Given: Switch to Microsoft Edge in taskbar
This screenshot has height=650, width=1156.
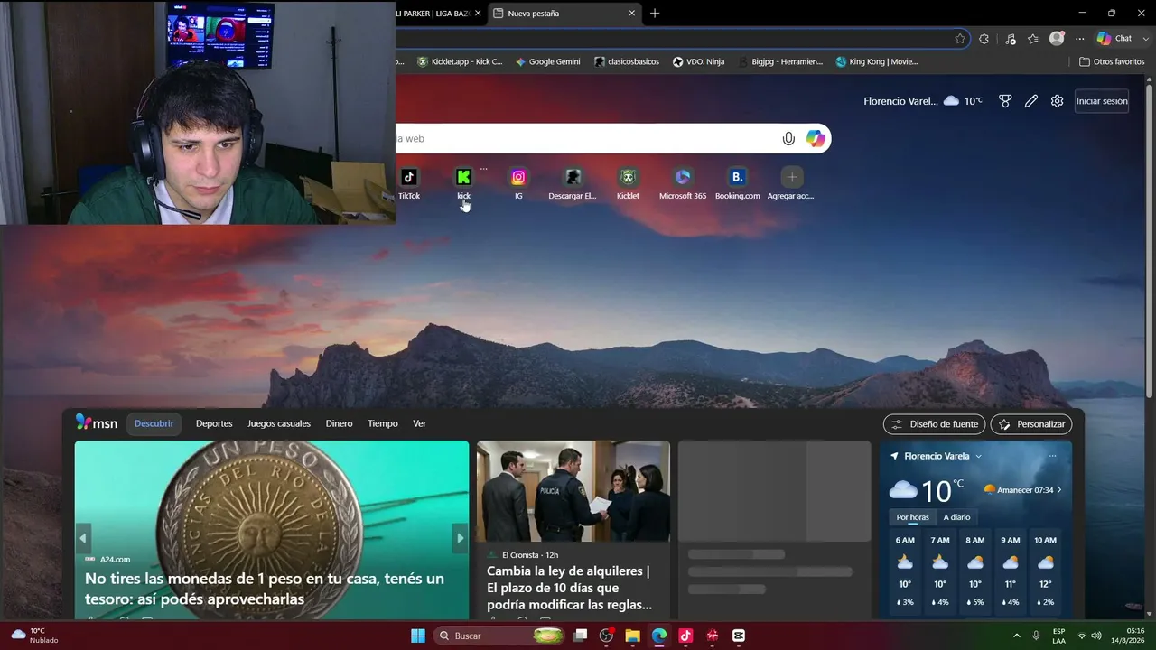Looking at the screenshot, I should pos(659,636).
